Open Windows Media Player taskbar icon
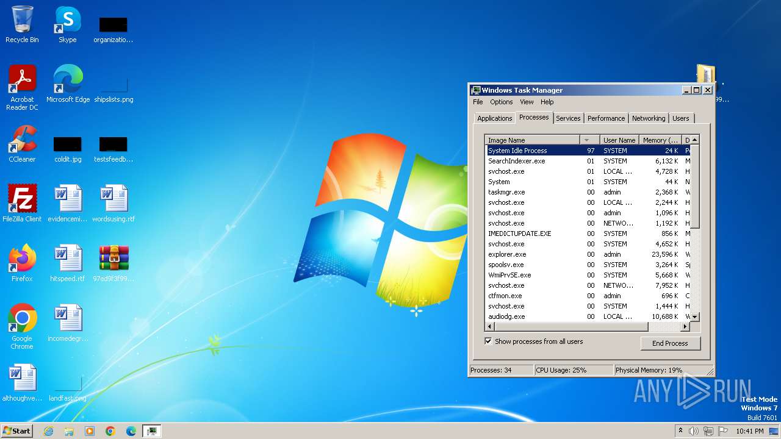Viewport: 781px width, 439px height. click(90, 431)
